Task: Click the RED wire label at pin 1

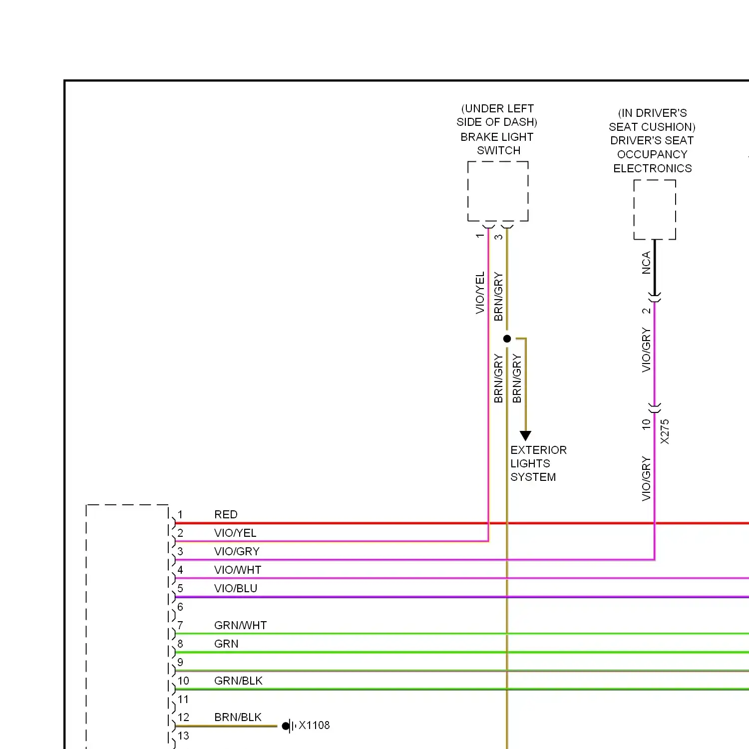Action: [226, 514]
